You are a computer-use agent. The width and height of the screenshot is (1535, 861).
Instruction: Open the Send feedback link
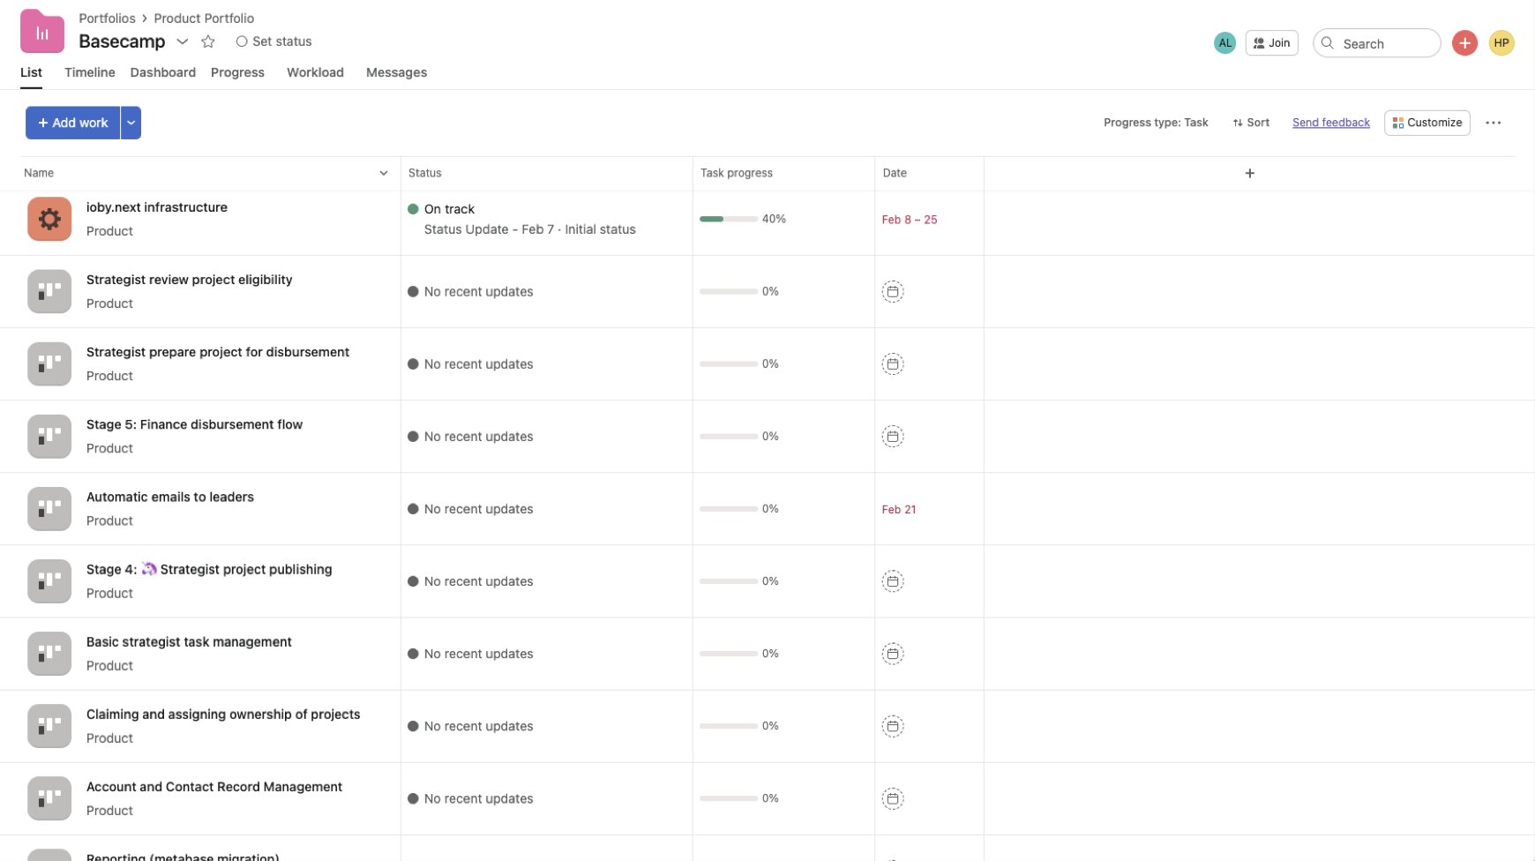pyautogui.click(x=1330, y=123)
